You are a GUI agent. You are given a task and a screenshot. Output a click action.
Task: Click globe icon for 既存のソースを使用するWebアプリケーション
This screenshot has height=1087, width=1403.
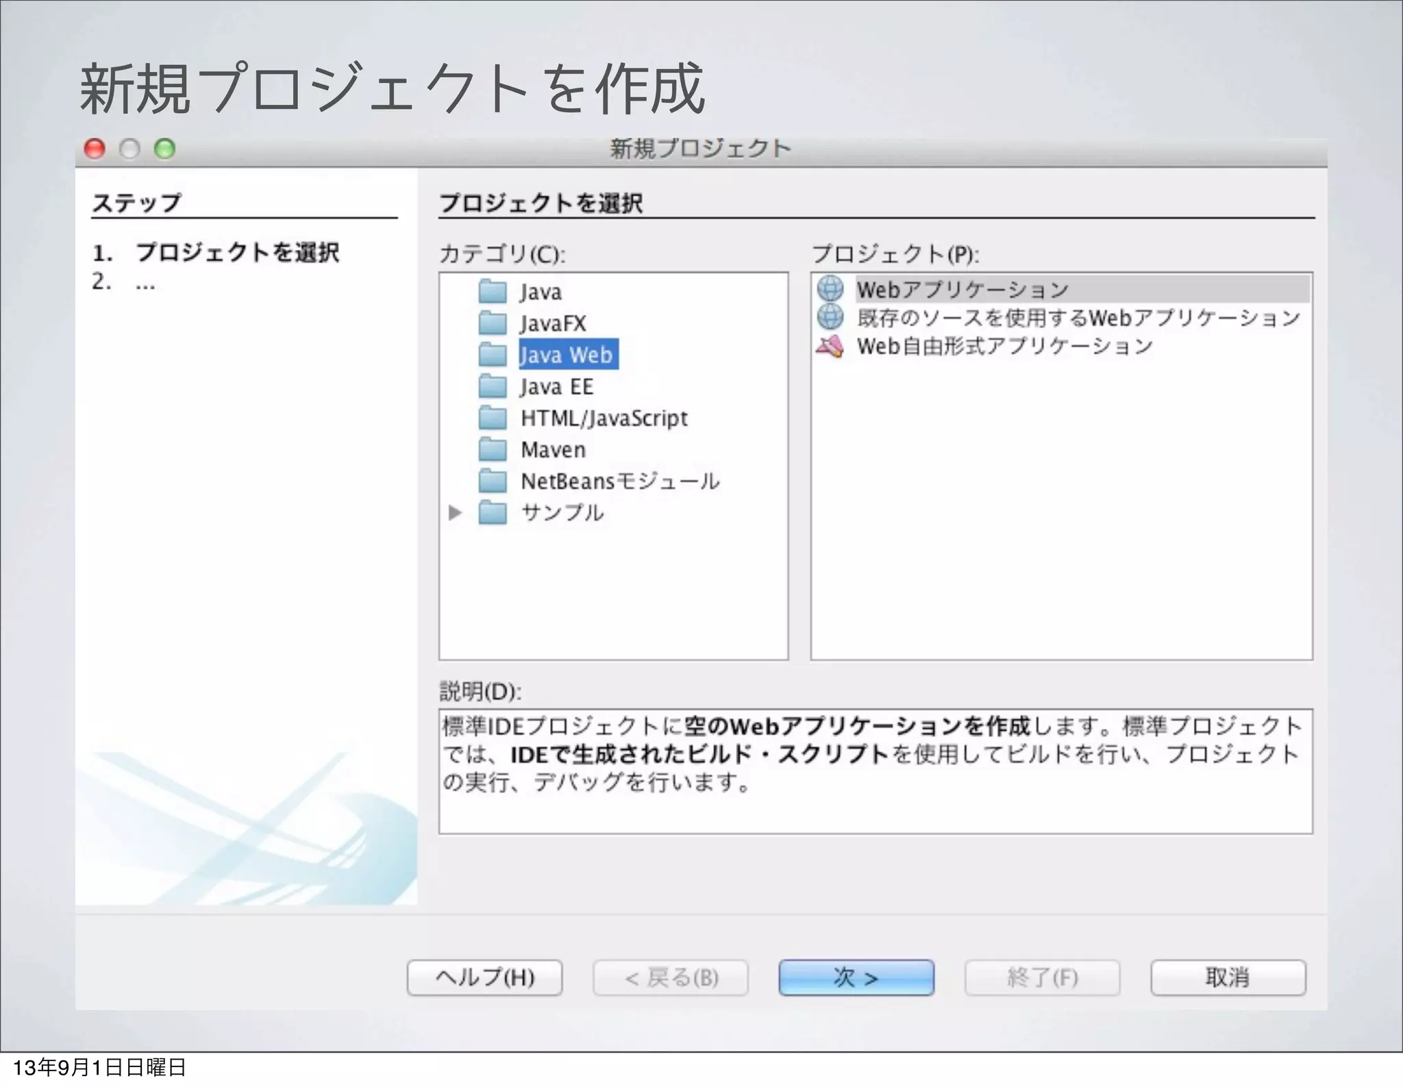[x=830, y=317]
